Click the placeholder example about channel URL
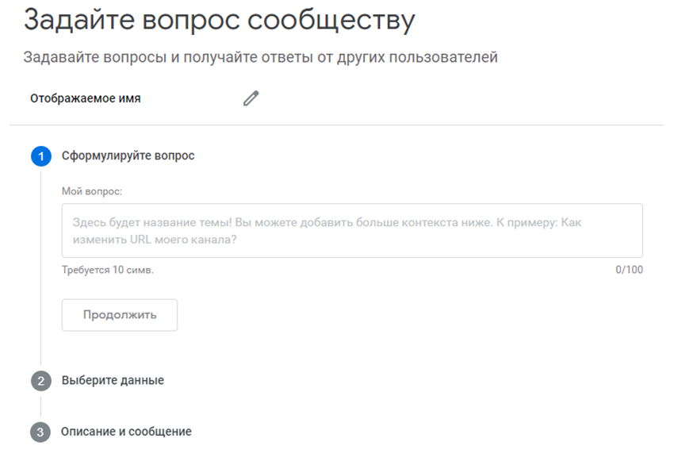The height and width of the screenshot is (461, 697). [155, 239]
